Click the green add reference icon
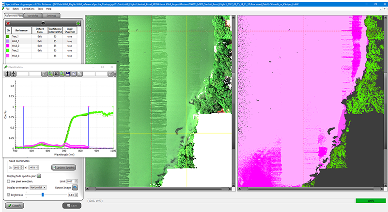The width and height of the screenshot is (388, 212). [78, 23]
